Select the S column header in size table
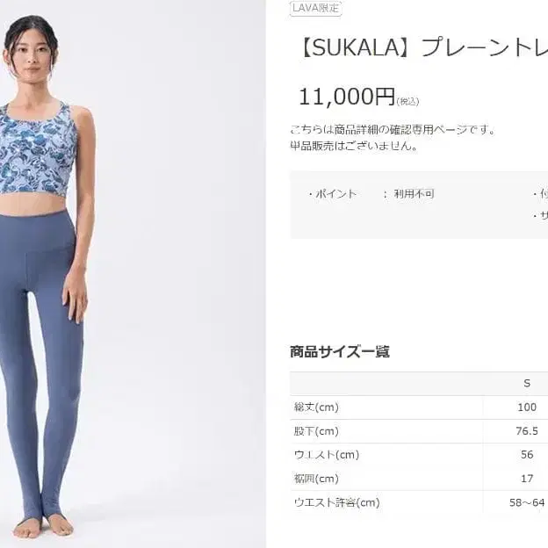 pos(527,384)
